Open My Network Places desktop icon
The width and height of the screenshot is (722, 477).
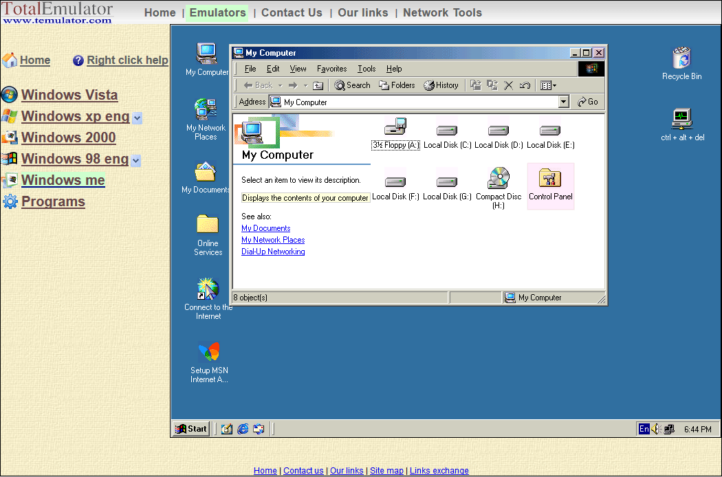(206, 119)
